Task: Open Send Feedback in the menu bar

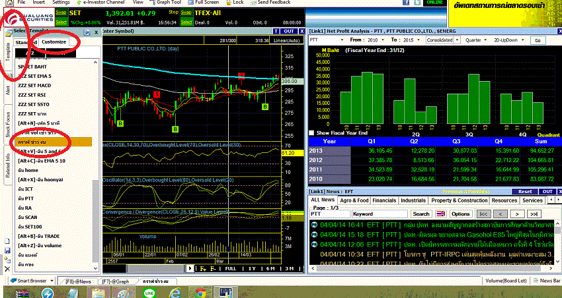Action: click(270, 2)
